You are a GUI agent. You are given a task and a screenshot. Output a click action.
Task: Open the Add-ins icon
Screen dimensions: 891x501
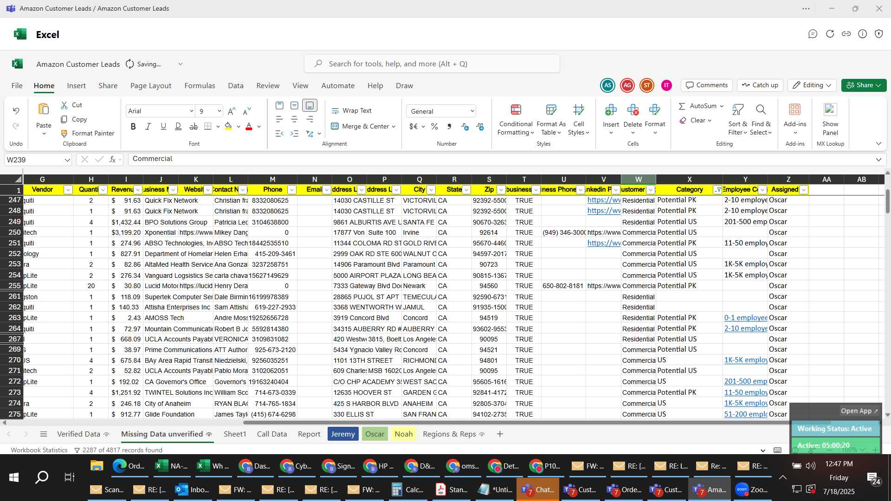[794, 109]
